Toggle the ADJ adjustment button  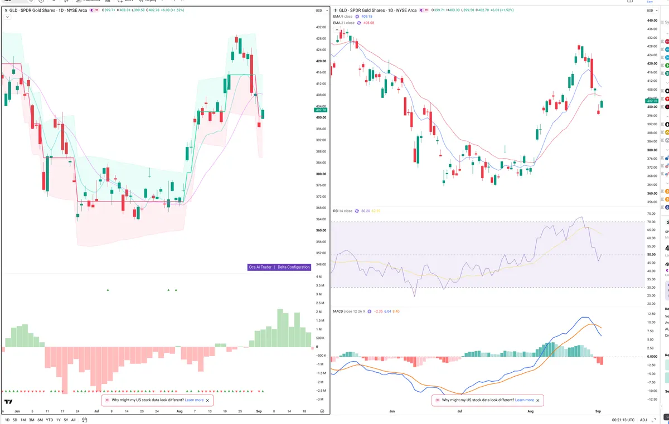click(x=643, y=420)
